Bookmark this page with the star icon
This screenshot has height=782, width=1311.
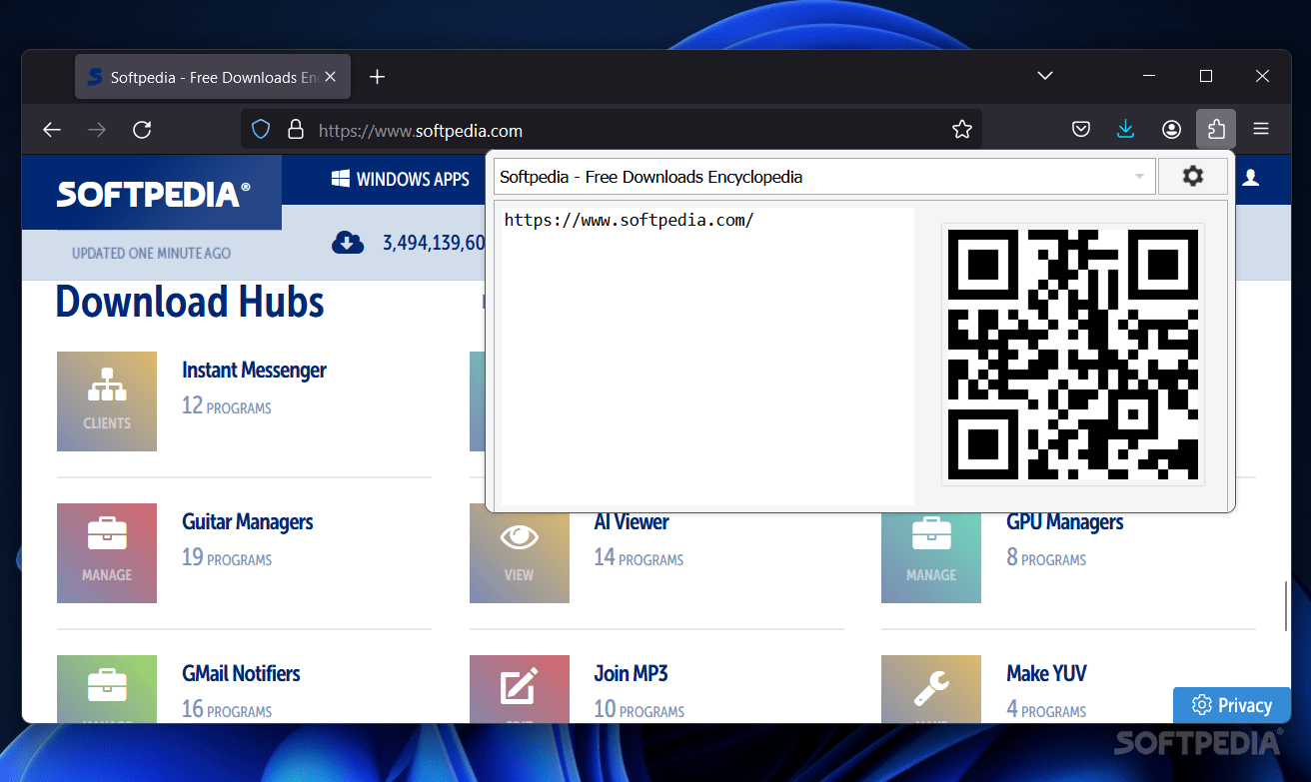[x=962, y=130]
